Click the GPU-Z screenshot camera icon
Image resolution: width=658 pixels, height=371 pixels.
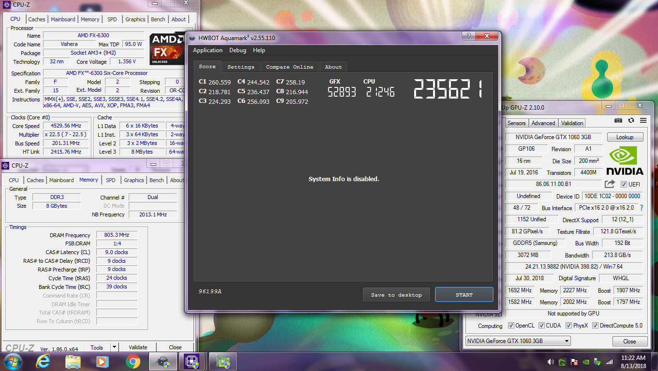coord(618,120)
